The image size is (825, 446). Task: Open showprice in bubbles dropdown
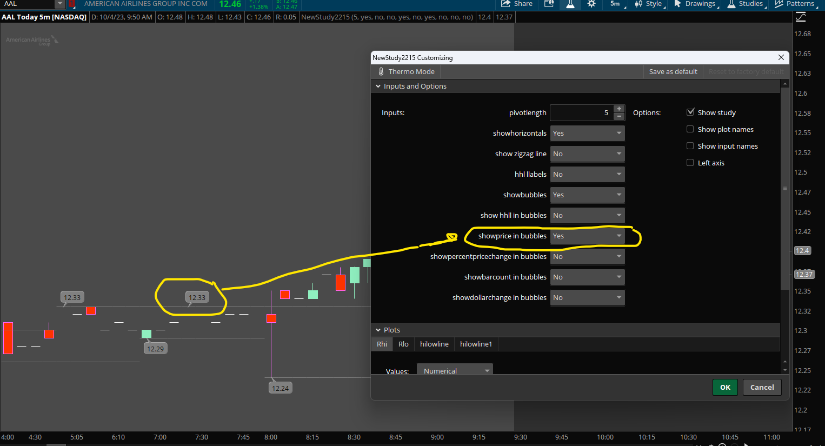point(587,236)
